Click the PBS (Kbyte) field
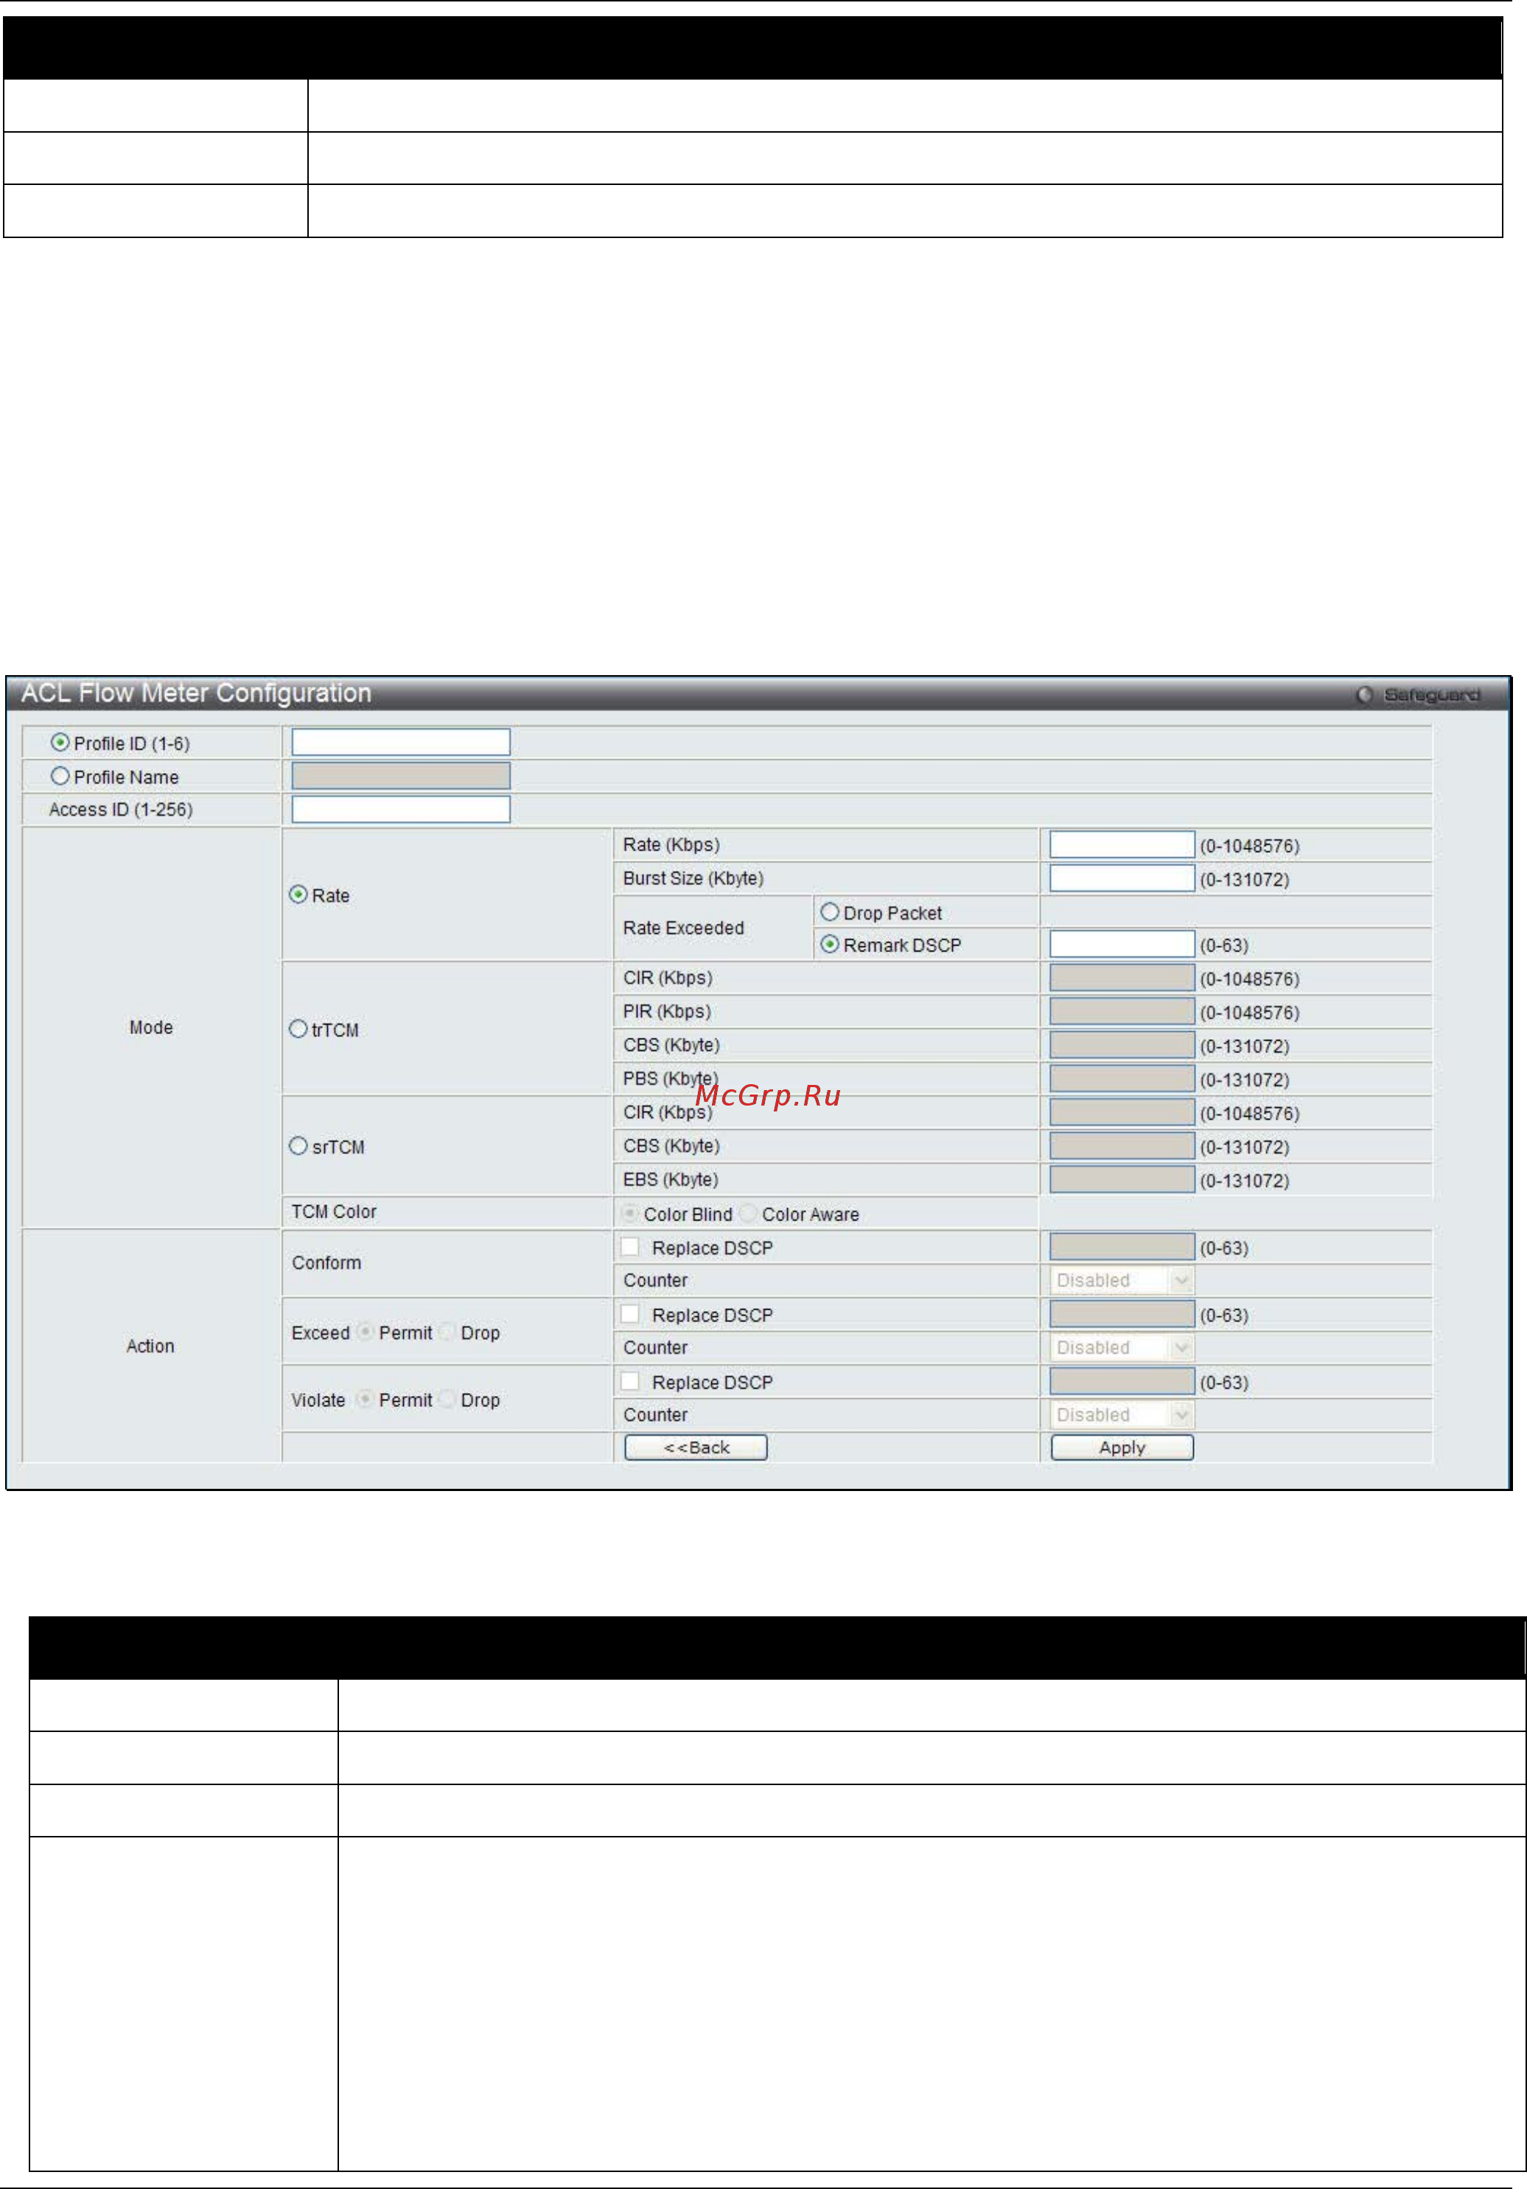 [x=1122, y=1078]
